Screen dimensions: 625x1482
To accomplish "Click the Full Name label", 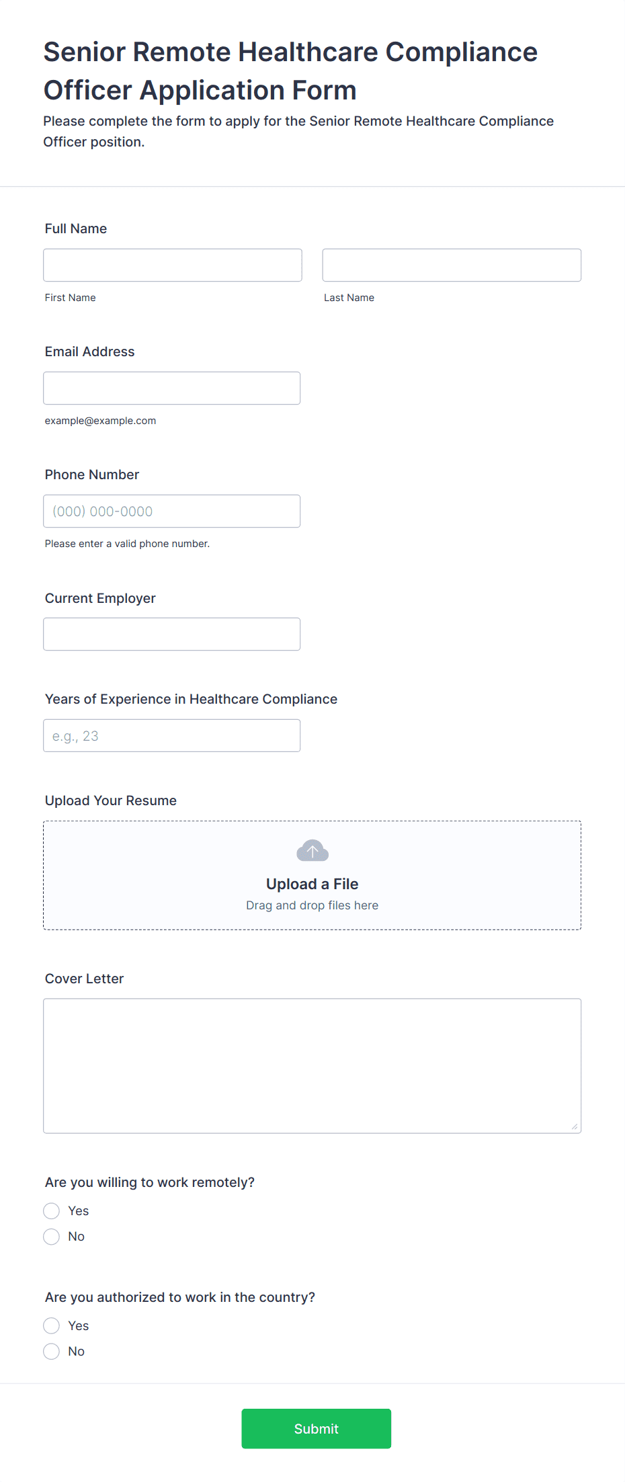I will pyautogui.click(x=76, y=229).
